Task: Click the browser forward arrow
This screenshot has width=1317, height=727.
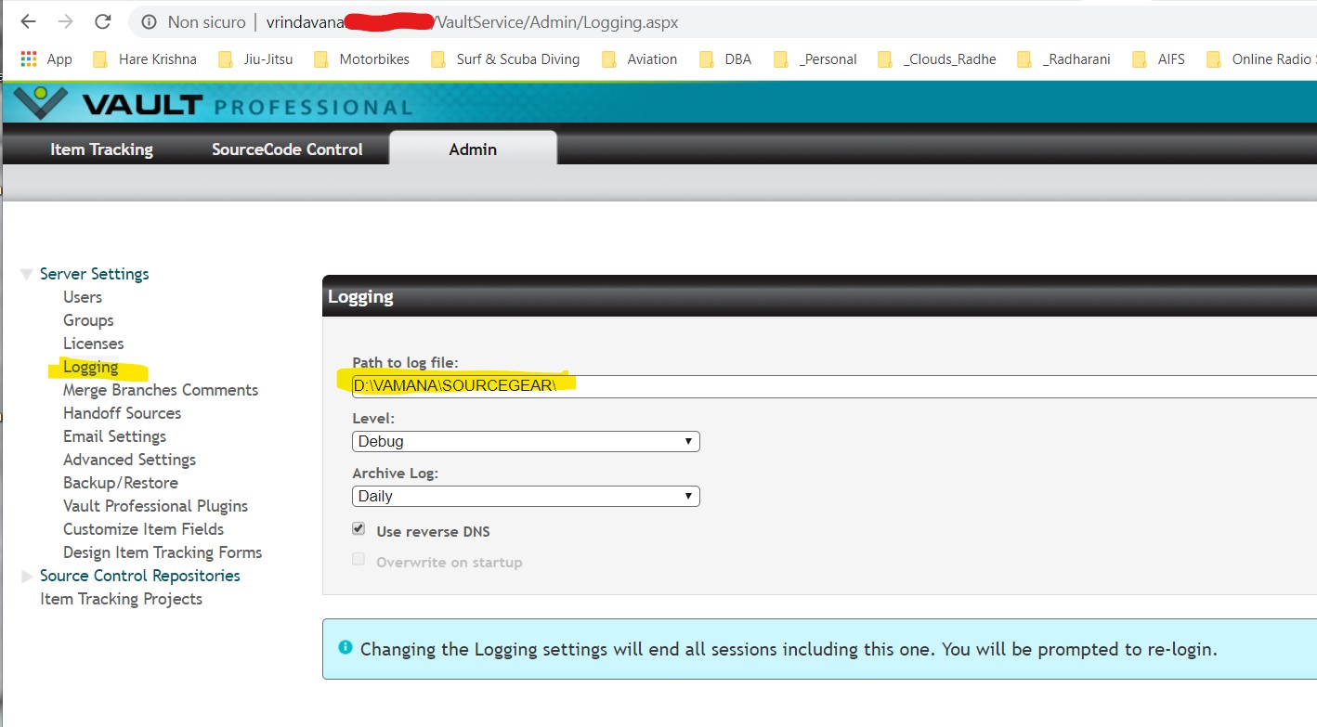Action: coord(65,21)
